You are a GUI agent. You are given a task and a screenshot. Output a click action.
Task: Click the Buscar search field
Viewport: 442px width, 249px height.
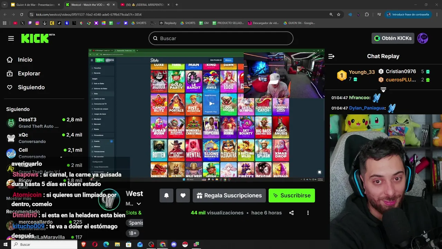click(221, 38)
